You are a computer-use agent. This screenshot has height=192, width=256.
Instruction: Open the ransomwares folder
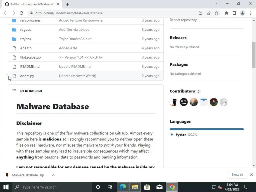pos(30,20)
